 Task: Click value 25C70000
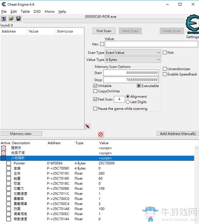pos(107,163)
